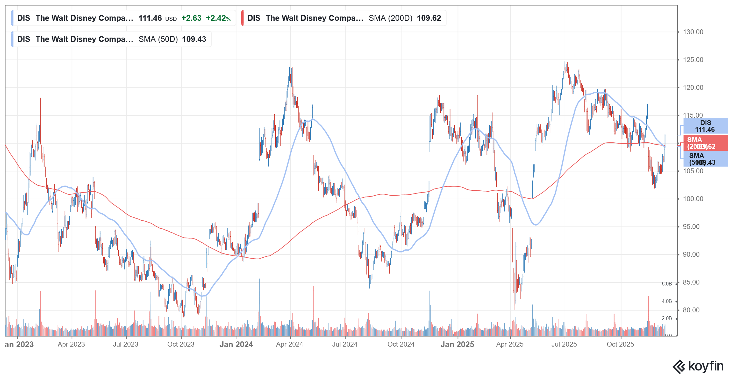Image resolution: width=733 pixels, height=379 pixels.
Task: Click the DIS 111.46 price tag on axis
Action: point(706,126)
